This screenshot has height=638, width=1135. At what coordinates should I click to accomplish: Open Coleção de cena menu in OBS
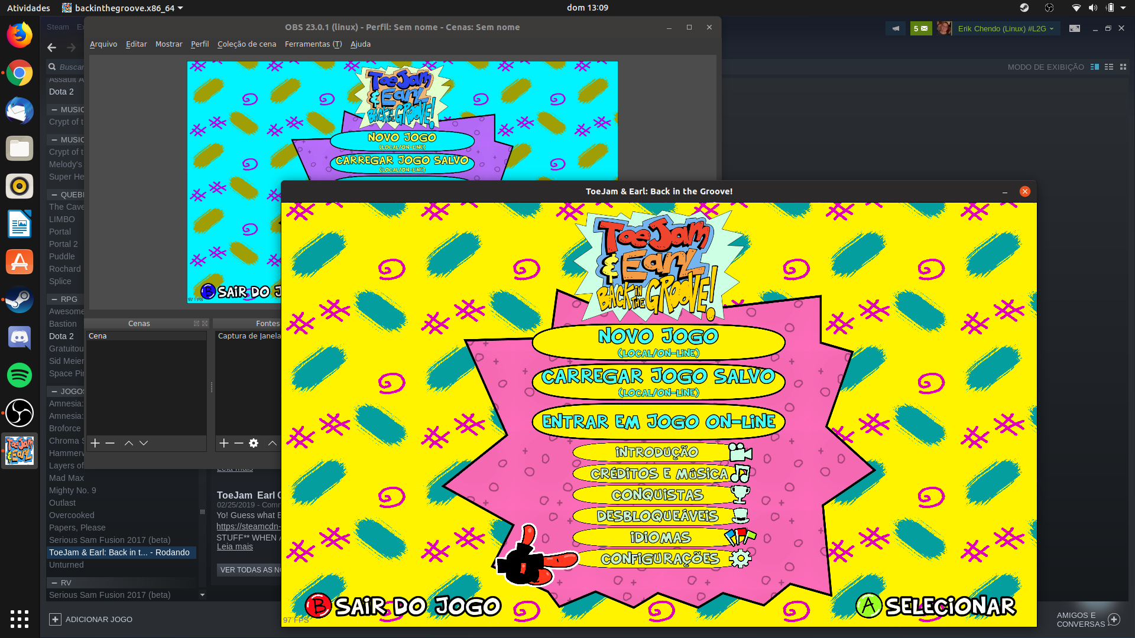click(x=247, y=44)
